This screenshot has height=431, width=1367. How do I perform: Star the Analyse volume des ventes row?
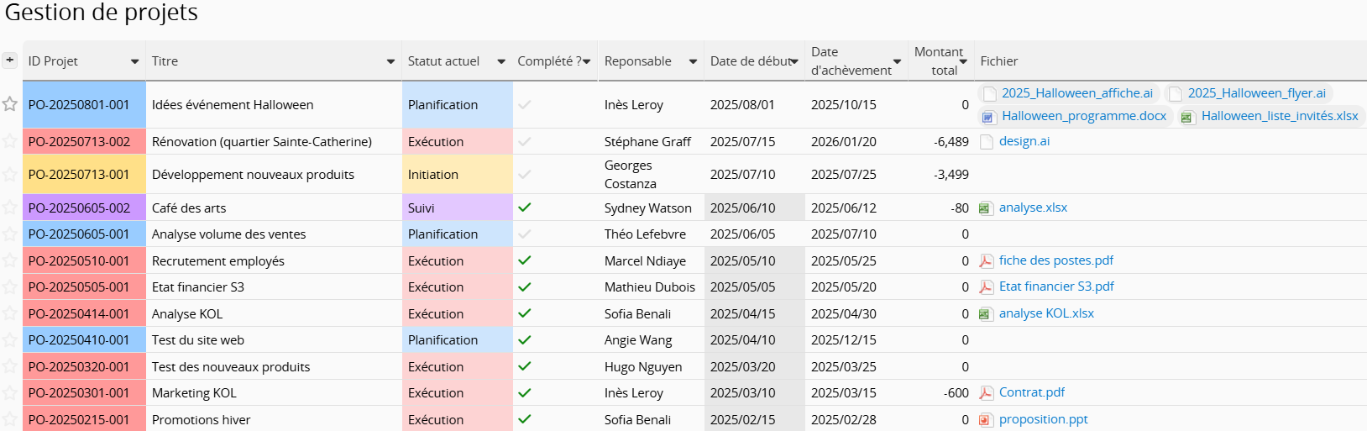click(9, 234)
